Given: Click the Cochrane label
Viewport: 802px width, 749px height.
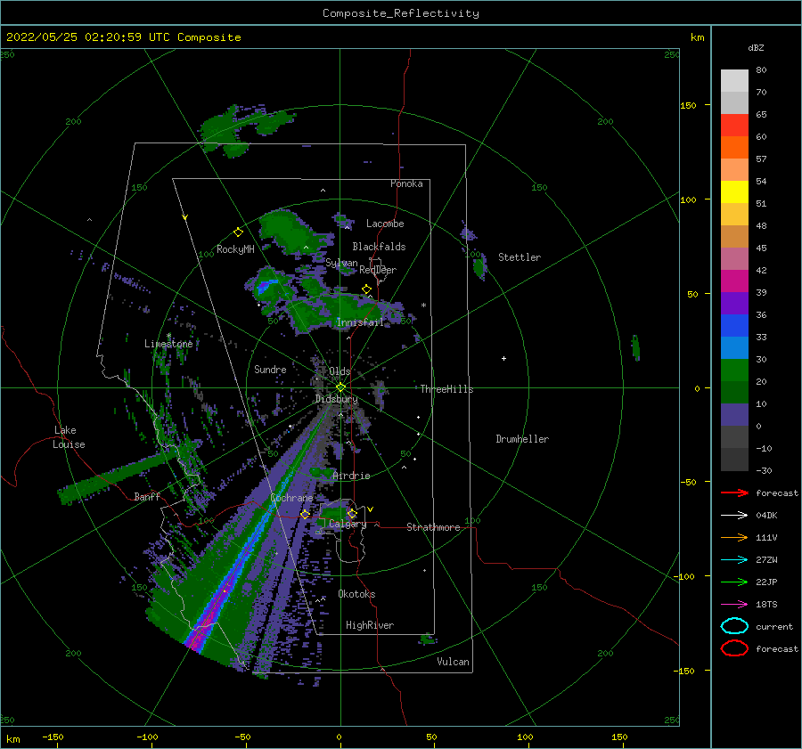Looking at the screenshot, I should click(x=291, y=498).
